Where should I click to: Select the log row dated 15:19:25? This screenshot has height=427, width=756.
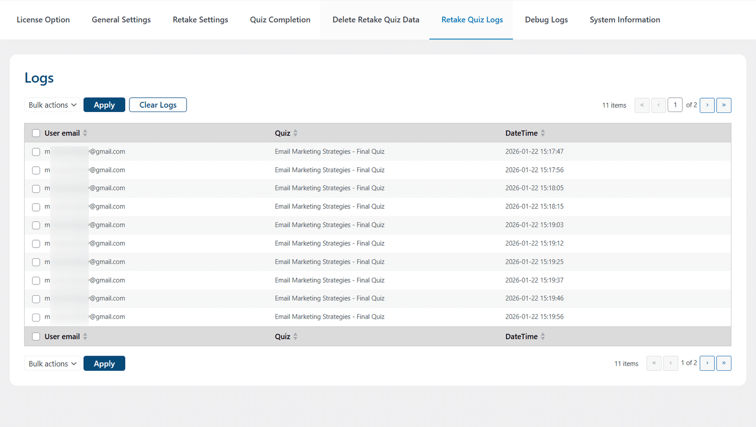click(36, 262)
